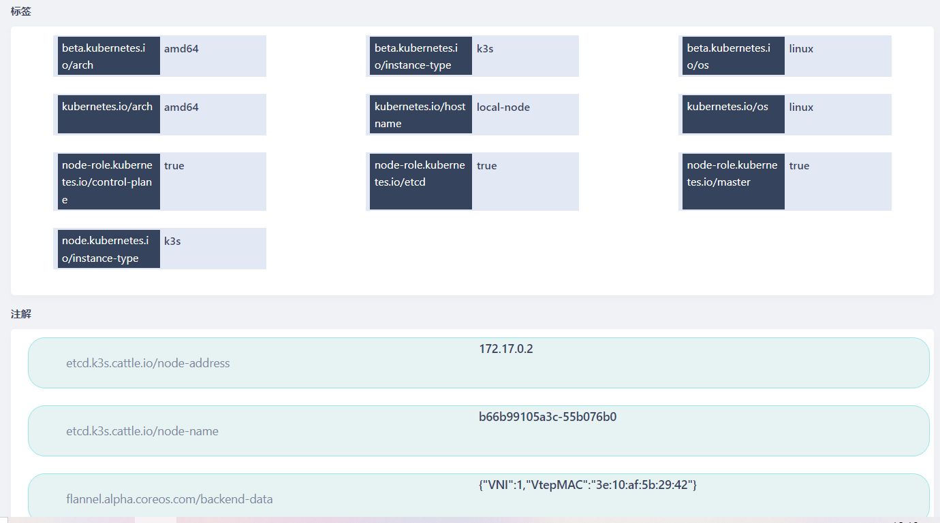Click the kubernetes.io/hostname label key
This screenshot has height=523, width=940.
tap(421, 114)
